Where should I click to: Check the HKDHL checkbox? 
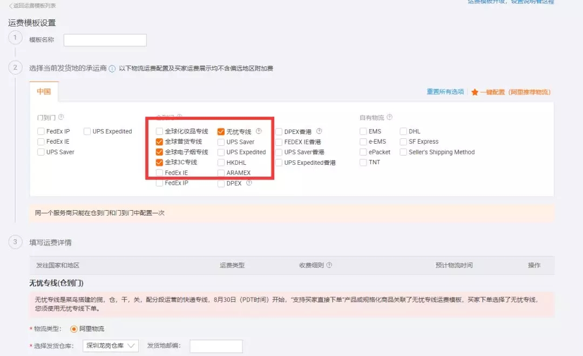(221, 163)
